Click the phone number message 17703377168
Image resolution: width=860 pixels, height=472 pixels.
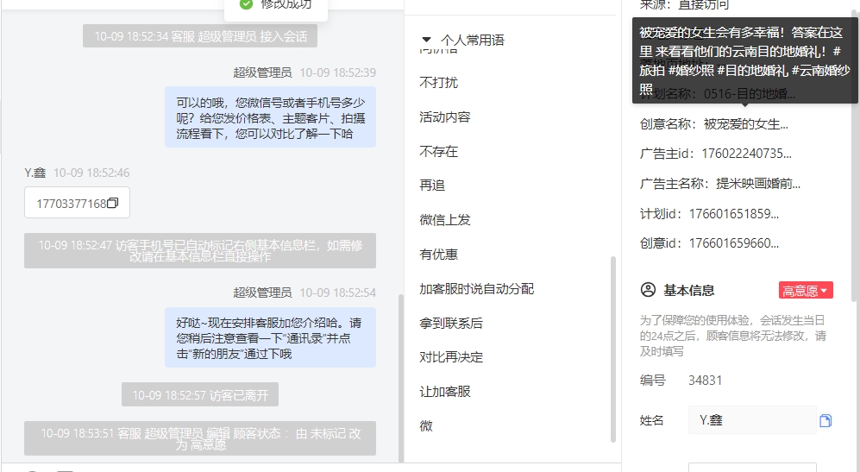[77, 203]
